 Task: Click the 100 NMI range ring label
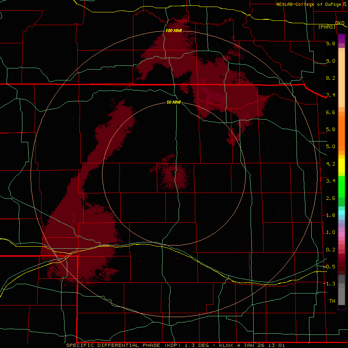(174, 31)
